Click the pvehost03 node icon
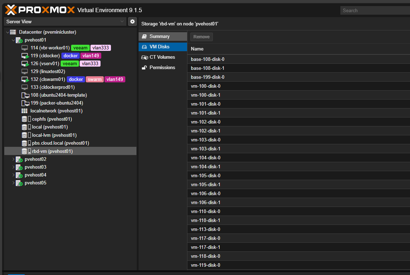The image size is (410, 275). pos(19,167)
